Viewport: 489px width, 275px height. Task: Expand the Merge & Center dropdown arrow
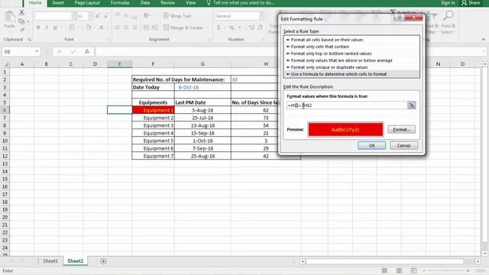coord(208,27)
